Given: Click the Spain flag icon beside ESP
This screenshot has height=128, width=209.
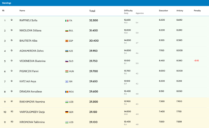Looking at the screenshot, I should (67, 41).
